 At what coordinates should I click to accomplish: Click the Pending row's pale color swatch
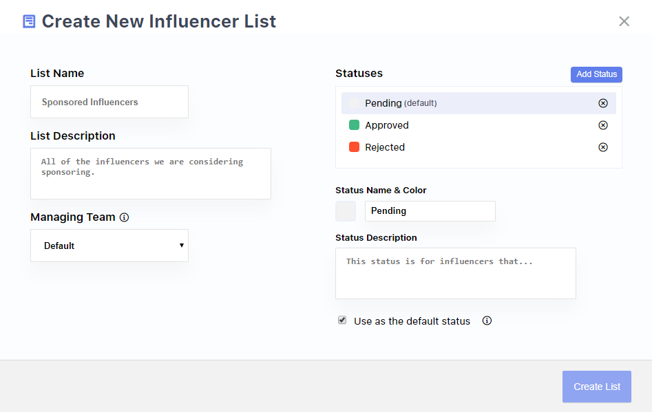pyautogui.click(x=354, y=103)
